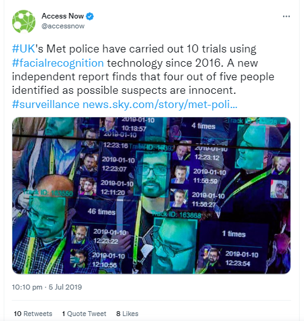Click the '1 times' panel in image
The width and height of the screenshot is (304, 321).
pos(234,234)
